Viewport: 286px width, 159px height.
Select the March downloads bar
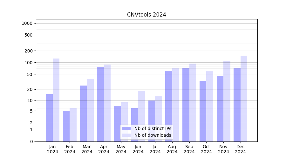(x=90, y=110)
